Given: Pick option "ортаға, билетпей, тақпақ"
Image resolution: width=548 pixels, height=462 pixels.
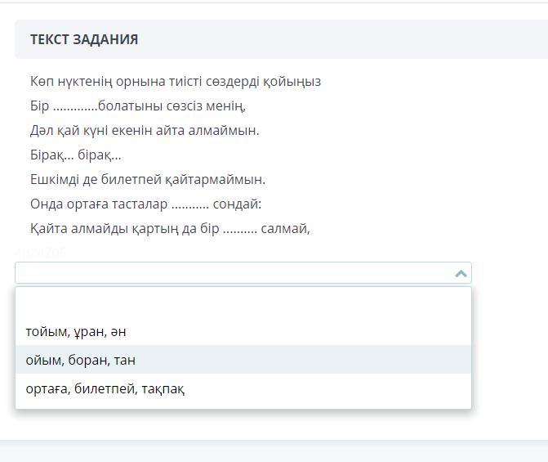Looking at the screenshot, I should (105, 388).
